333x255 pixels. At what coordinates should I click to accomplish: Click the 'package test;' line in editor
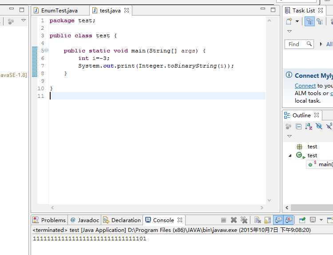click(72, 20)
